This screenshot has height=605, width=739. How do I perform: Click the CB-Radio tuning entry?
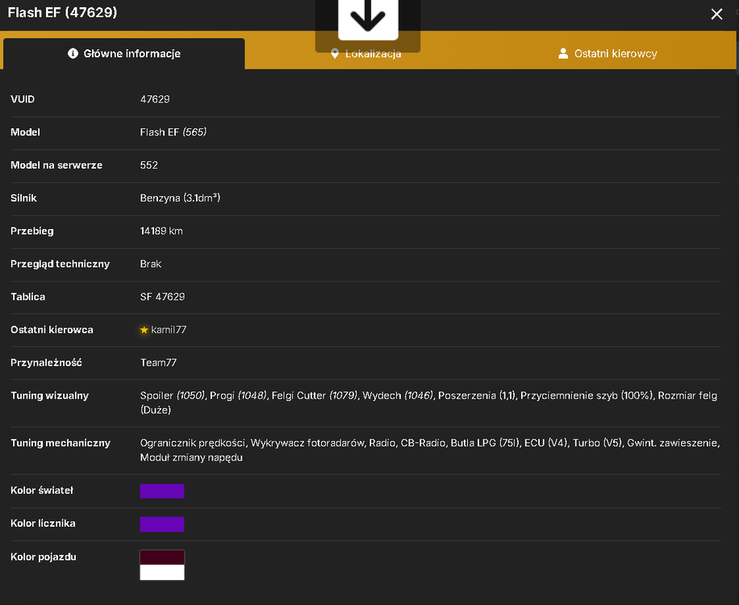(x=423, y=444)
